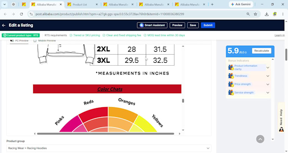Click the 31.5 measurement cell
The height and width of the screenshot is (153, 288).
click(160, 49)
